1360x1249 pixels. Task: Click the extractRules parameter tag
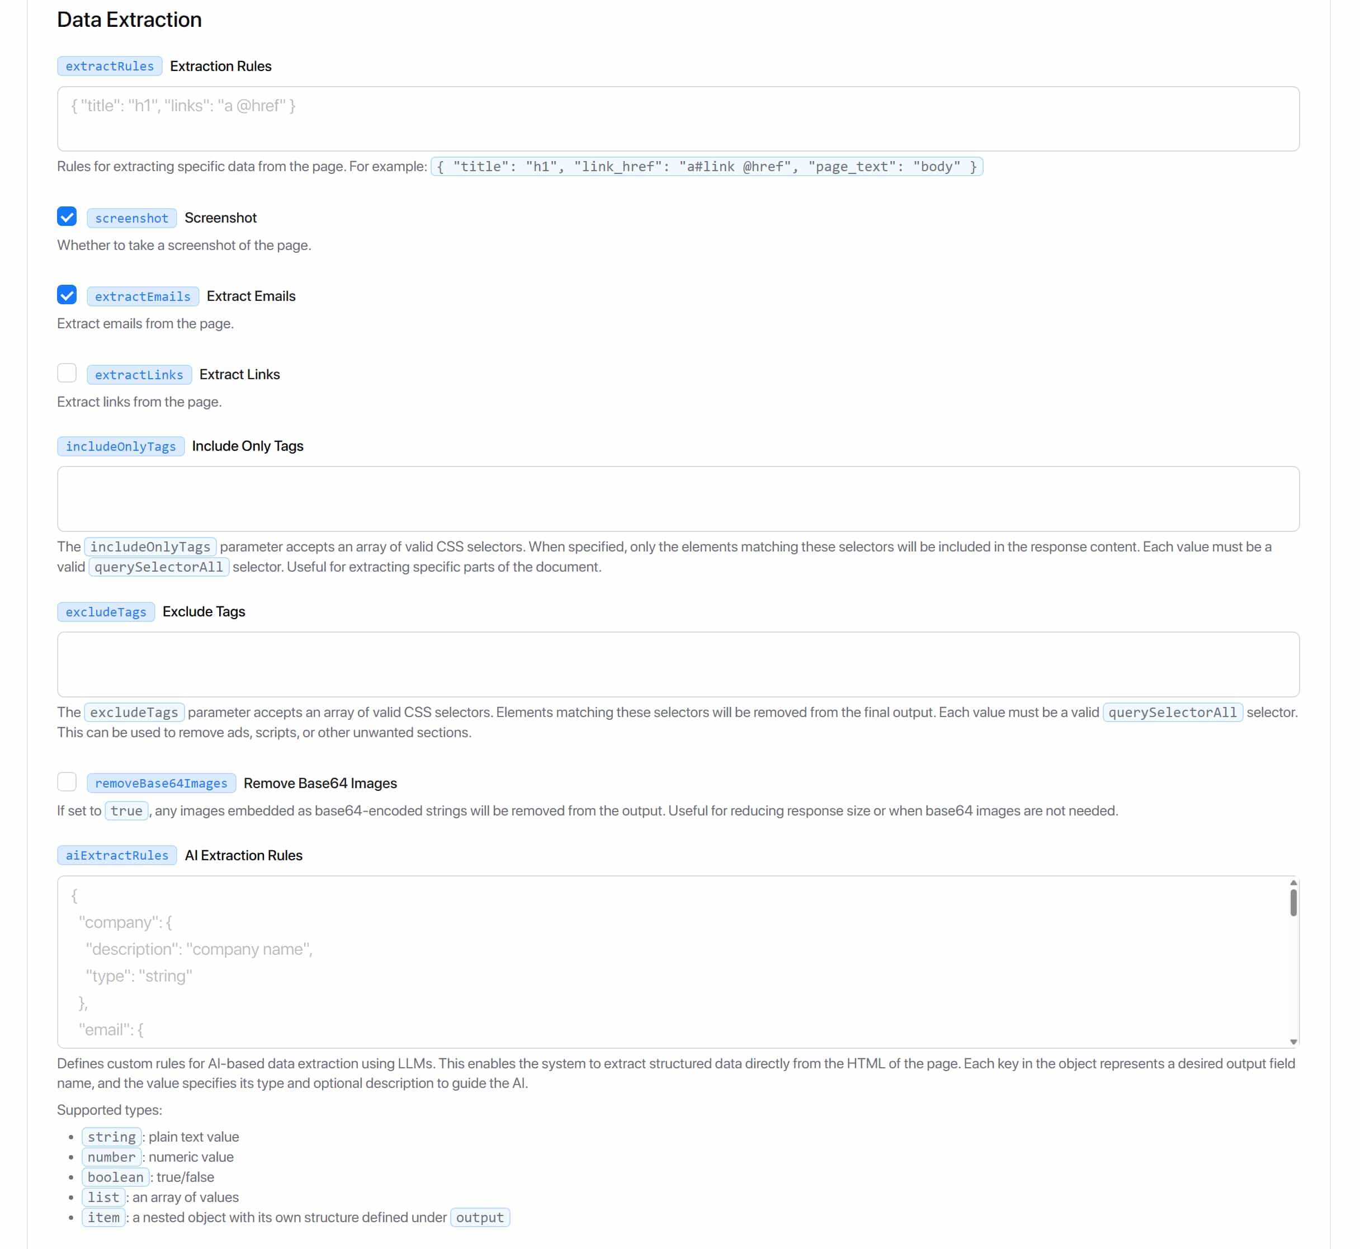110,66
